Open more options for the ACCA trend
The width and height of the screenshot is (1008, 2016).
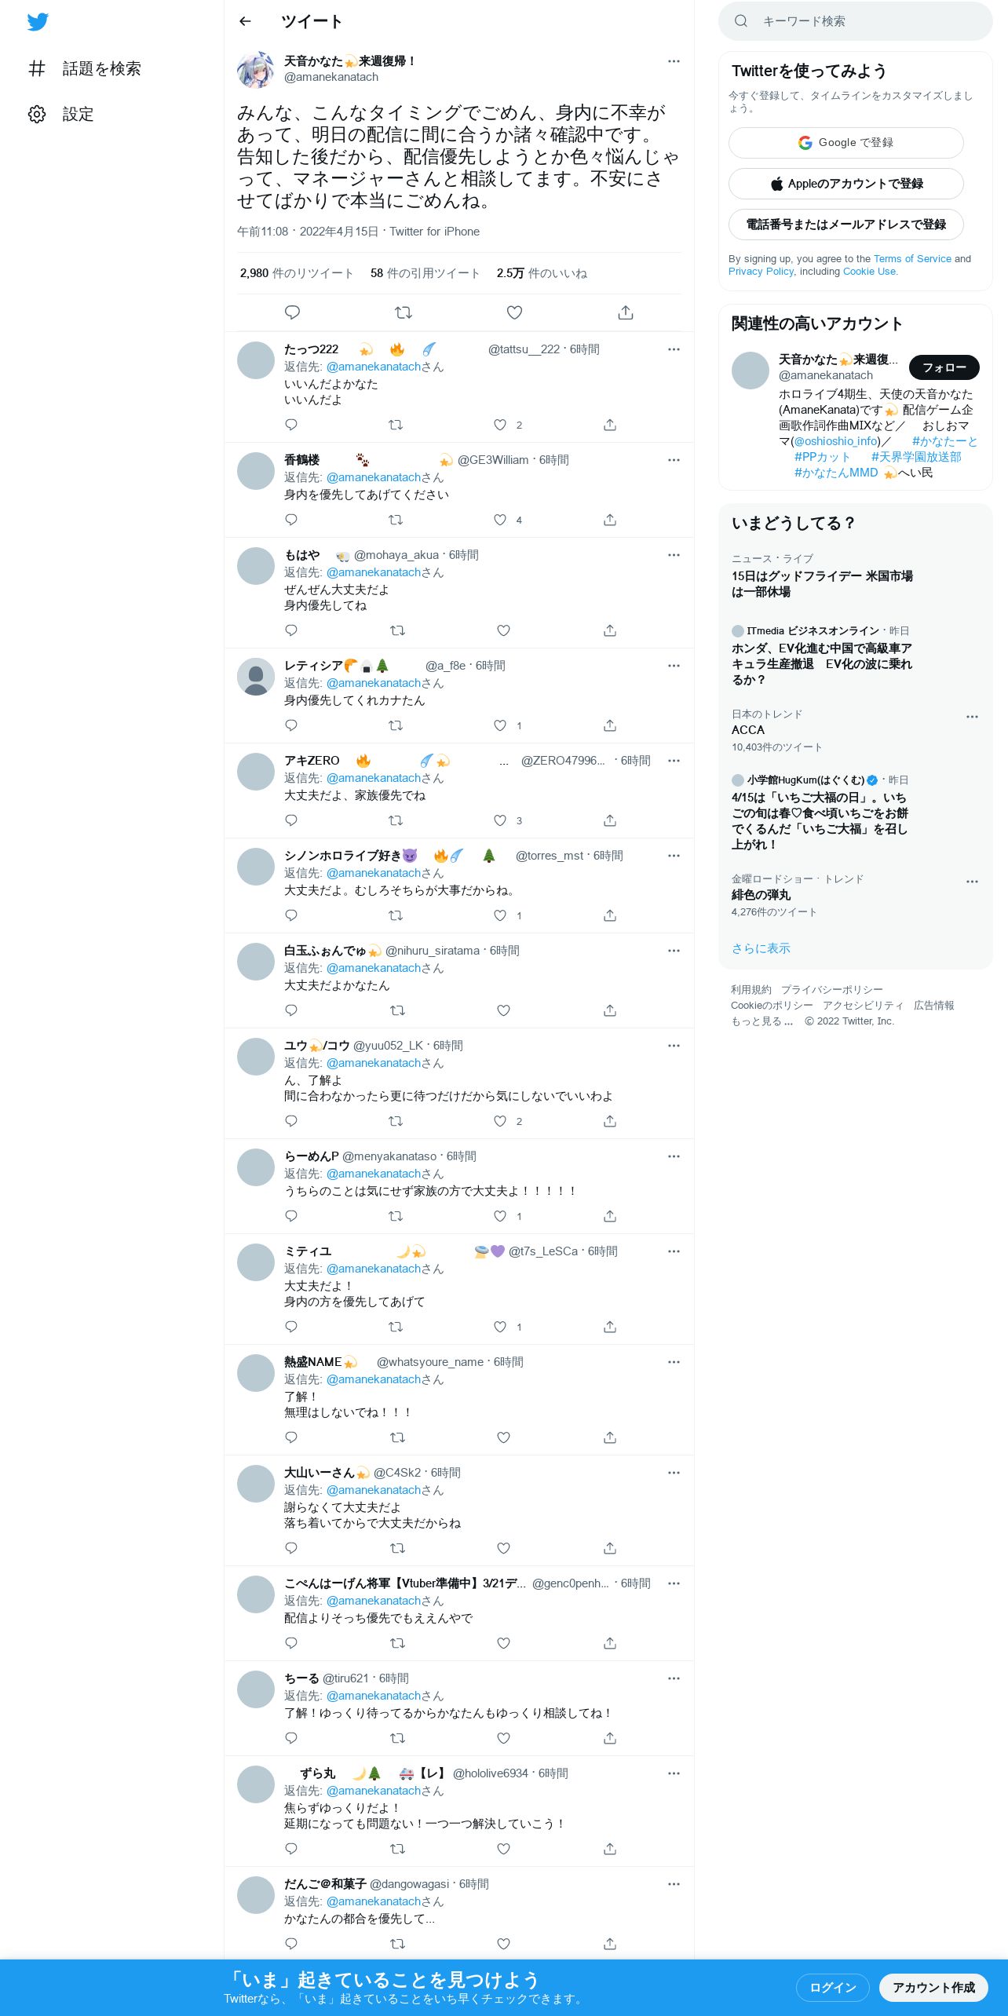pyautogui.click(x=972, y=717)
